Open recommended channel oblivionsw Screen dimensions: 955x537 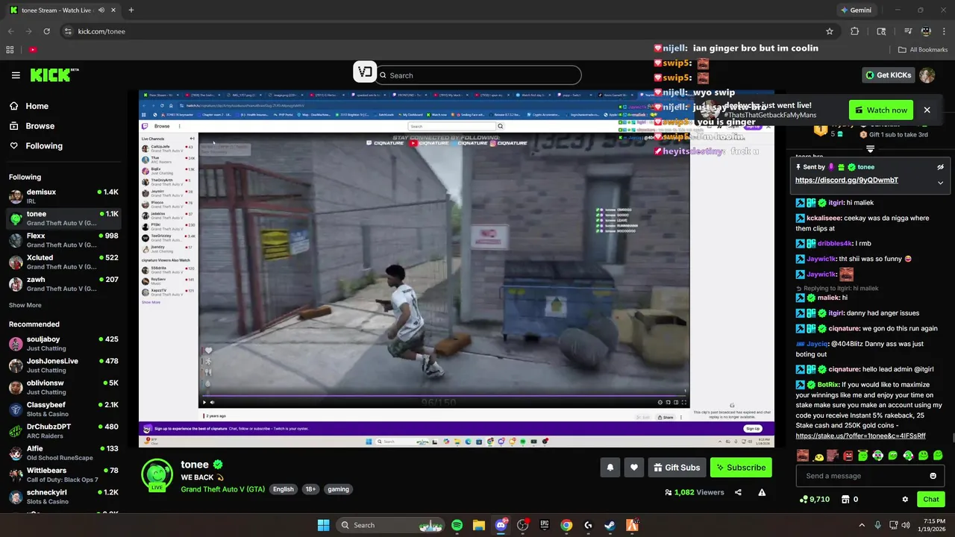coord(63,388)
